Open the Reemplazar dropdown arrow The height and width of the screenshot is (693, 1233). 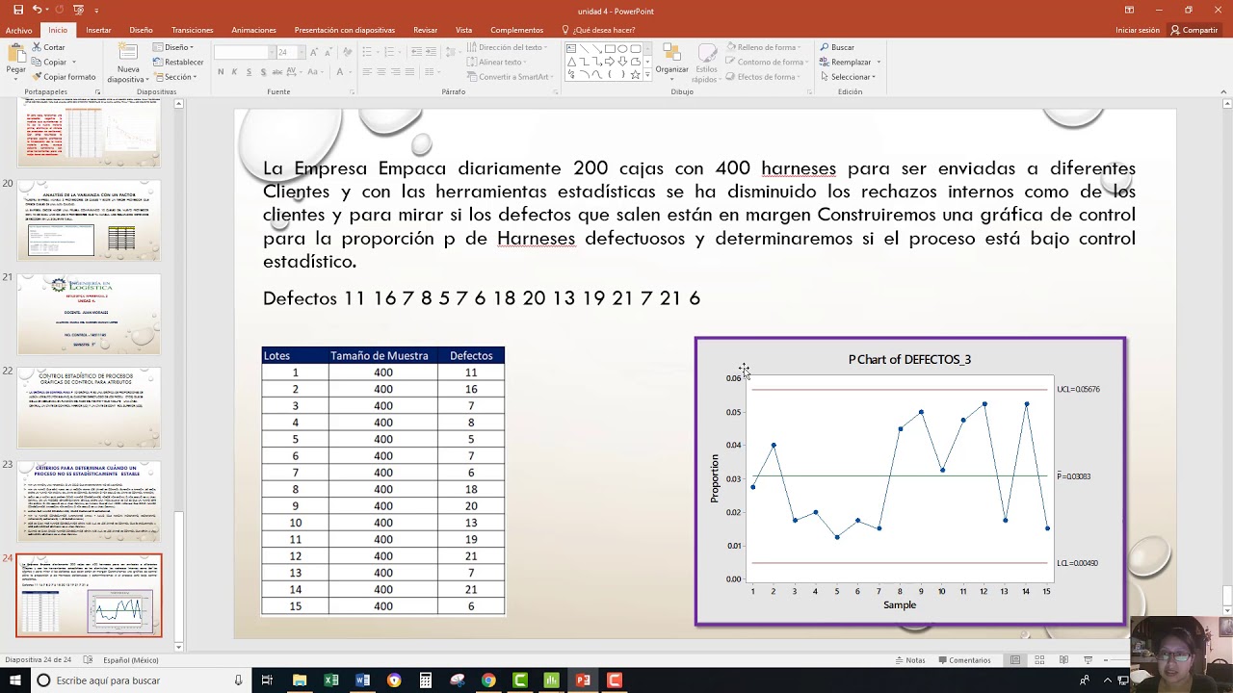pos(879,63)
